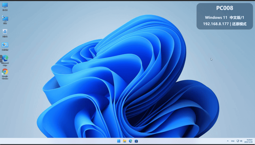The width and height of the screenshot is (255, 145).
Task: Launch Microsoft Edge from the taskbar
Action: [x=130, y=141]
